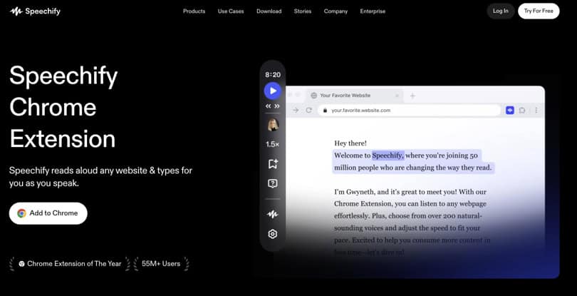577x296 pixels.
Task: Click the question bubble icon in player
Action: click(273, 183)
